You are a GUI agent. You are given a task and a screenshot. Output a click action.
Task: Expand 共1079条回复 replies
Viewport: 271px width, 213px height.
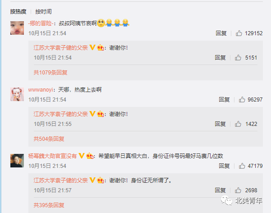51,73
